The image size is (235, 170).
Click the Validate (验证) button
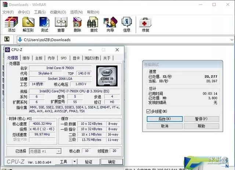89,162
